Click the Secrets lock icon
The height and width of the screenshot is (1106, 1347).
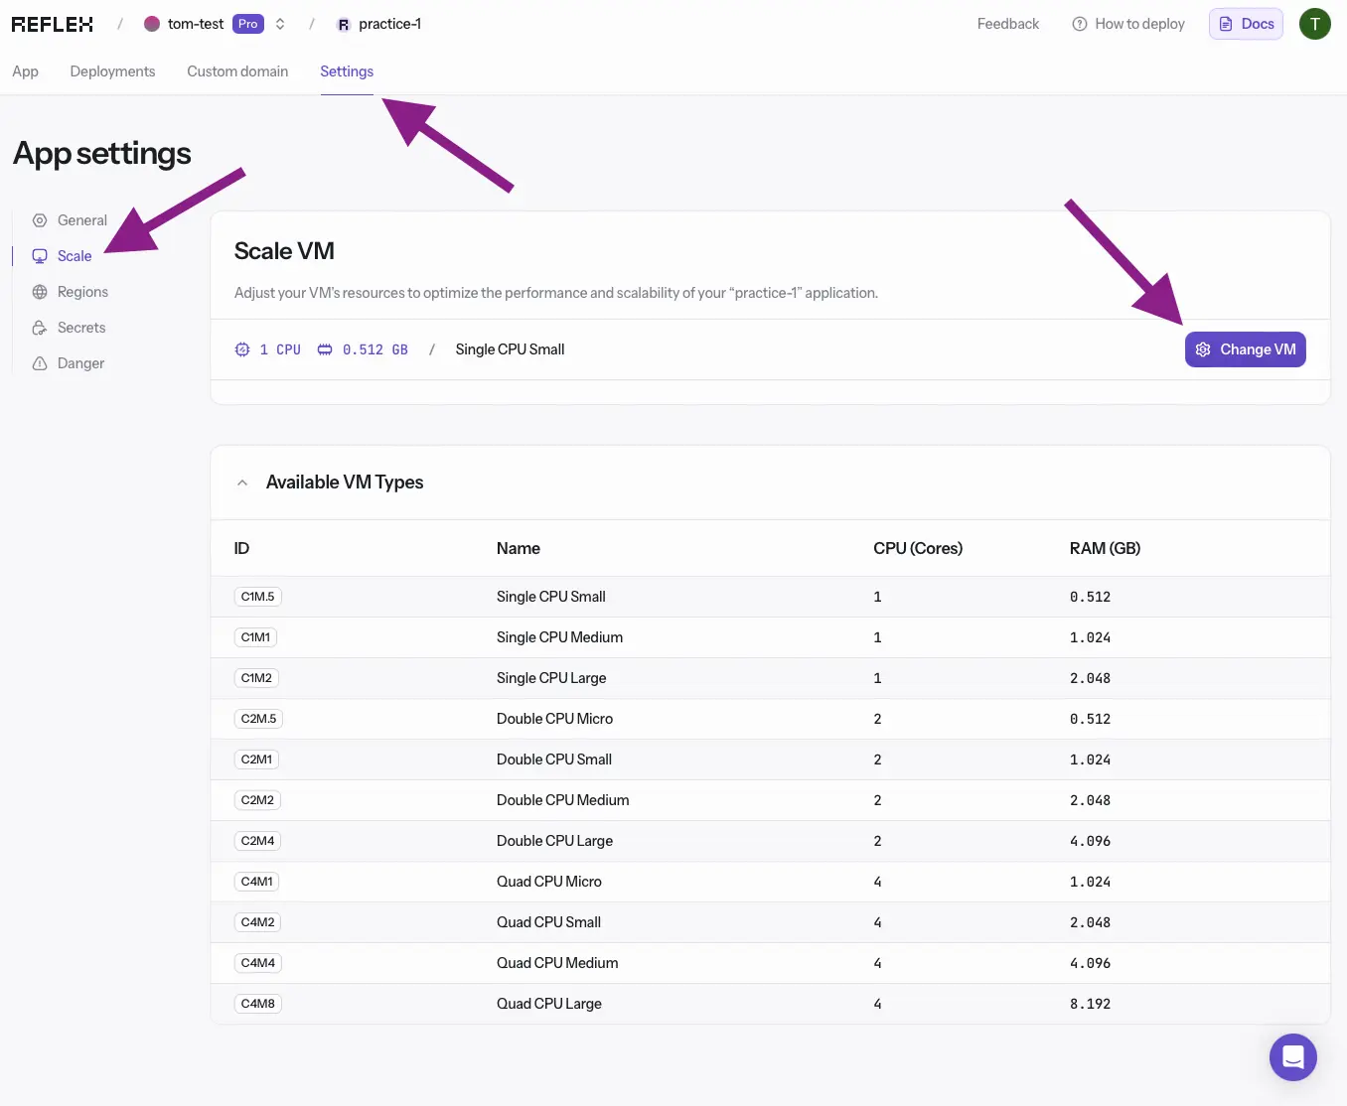pos(40,328)
